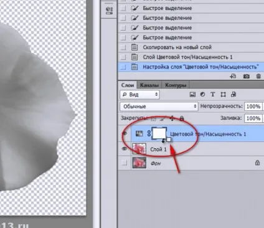Filter layers by adjustment layer type
Screen dimensions: 264x228
(202, 95)
